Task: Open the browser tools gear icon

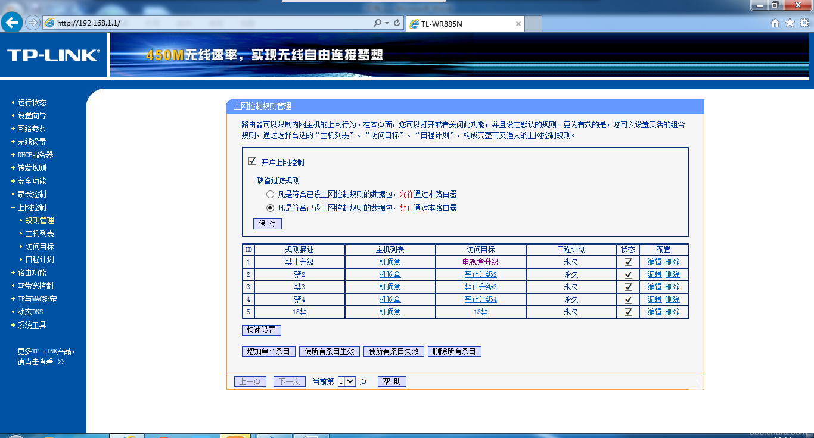Action: point(804,23)
